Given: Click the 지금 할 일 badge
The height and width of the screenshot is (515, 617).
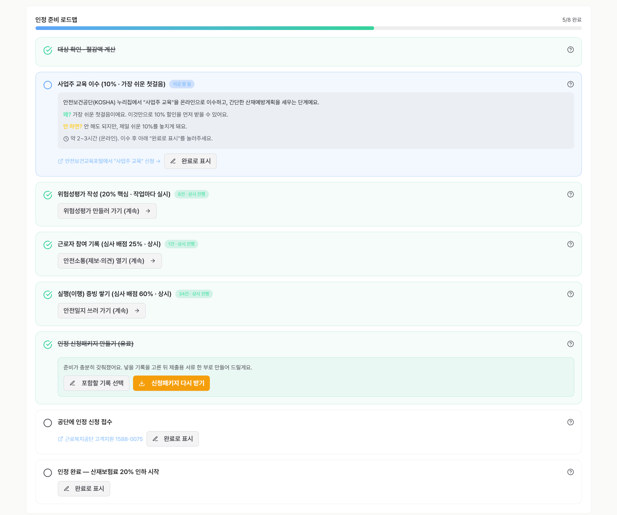Looking at the screenshot, I should point(182,84).
